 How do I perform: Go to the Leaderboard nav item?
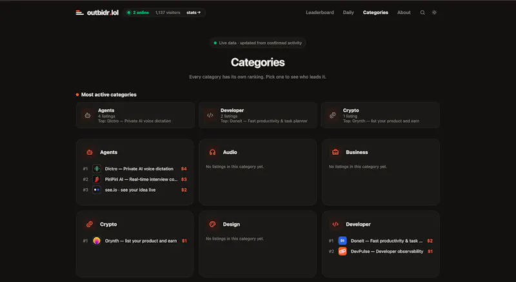tap(319, 12)
